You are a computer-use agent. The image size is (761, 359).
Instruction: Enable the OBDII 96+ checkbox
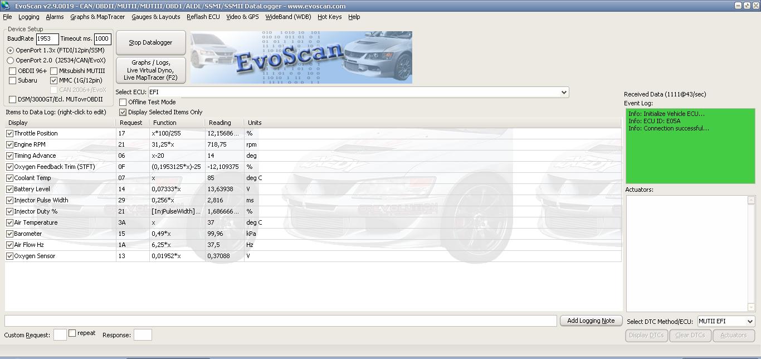[13, 71]
